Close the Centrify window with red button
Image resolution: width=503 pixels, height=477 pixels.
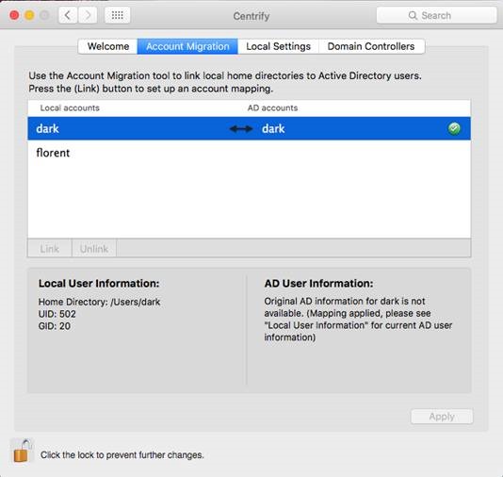[14, 15]
